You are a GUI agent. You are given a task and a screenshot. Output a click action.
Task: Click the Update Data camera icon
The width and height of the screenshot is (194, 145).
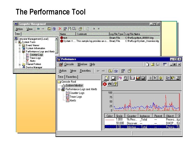[x=110, y=84]
